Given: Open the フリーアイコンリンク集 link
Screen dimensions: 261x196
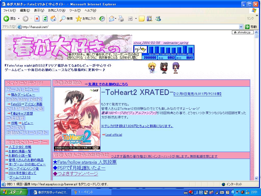Looking at the screenshot, I should pos(24,168).
